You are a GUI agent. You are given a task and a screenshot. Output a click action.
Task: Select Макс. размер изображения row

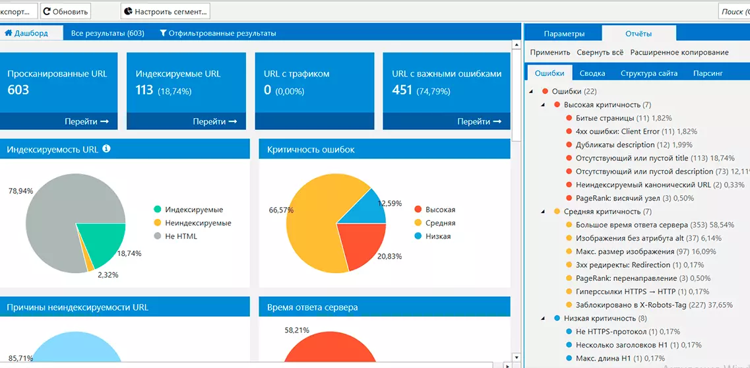(641, 251)
